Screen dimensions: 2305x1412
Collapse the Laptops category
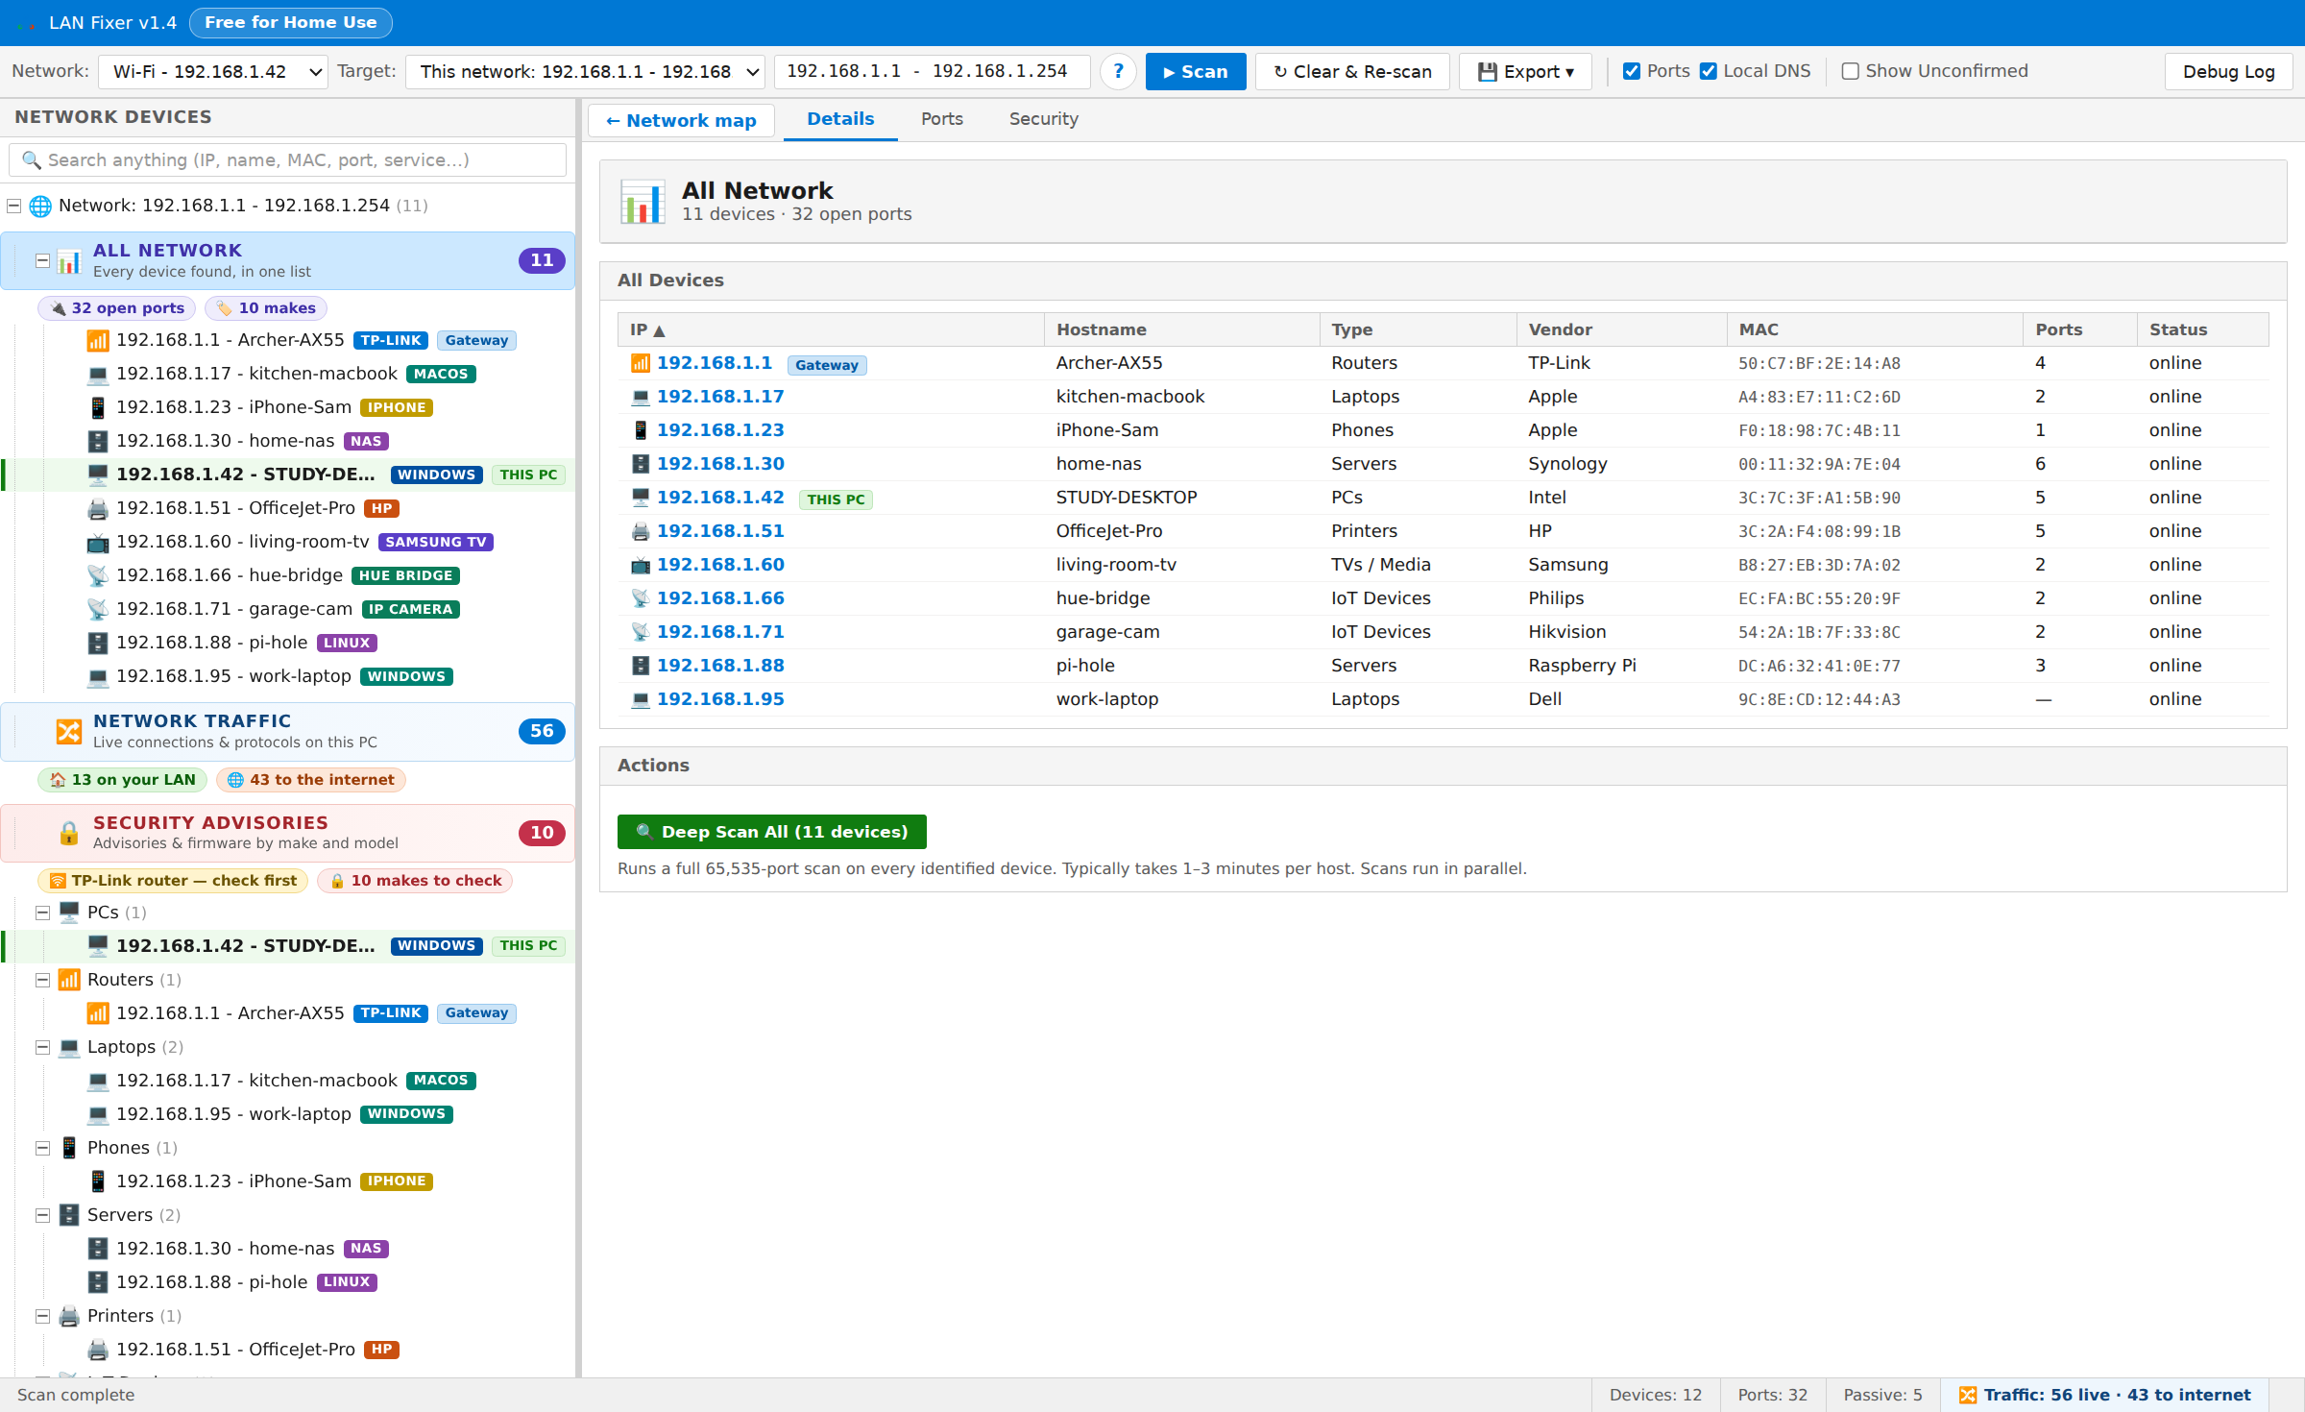coord(42,1047)
